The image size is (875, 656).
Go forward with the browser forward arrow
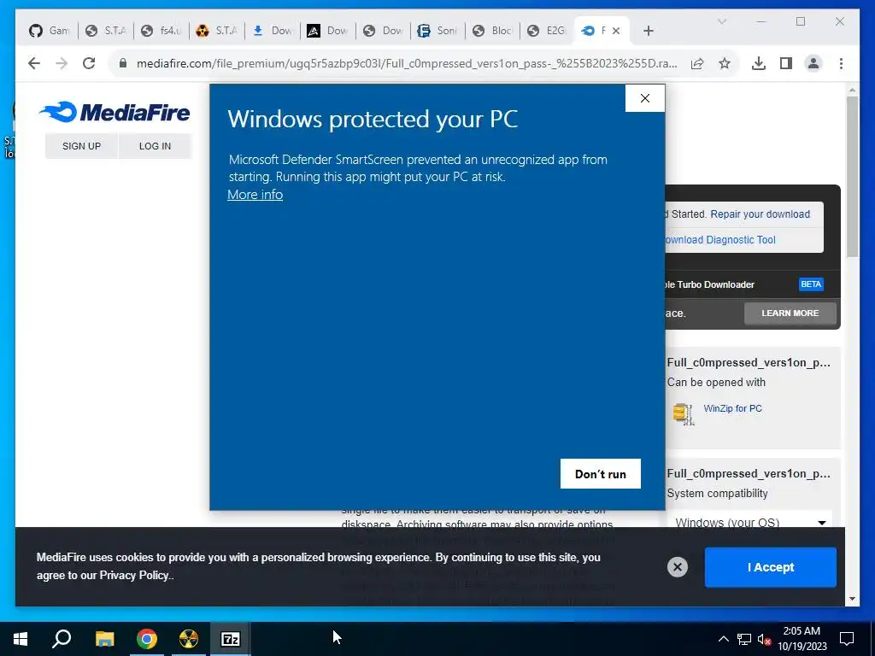point(62,63)
